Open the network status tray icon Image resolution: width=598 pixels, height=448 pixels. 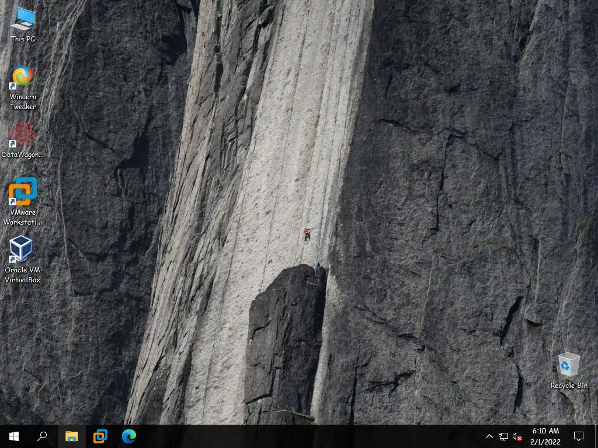[503, 436]
